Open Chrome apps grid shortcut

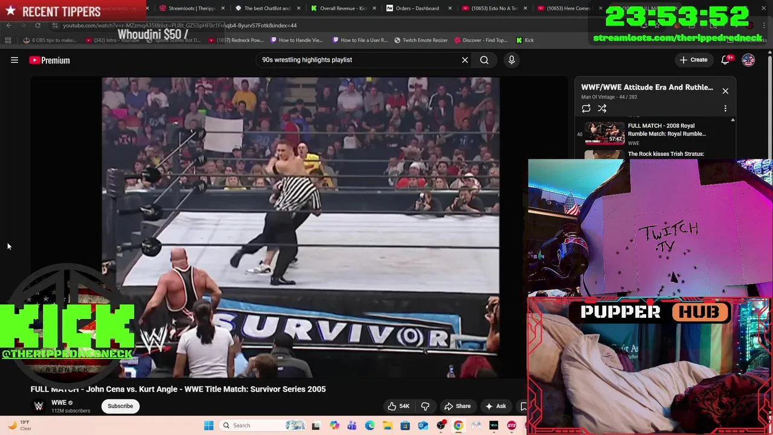coord(8,40)
